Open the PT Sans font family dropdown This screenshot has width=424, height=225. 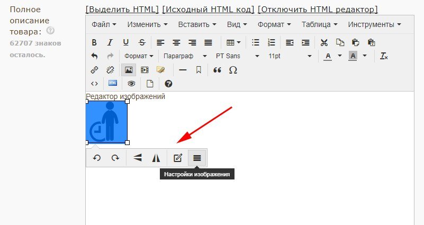237,56
